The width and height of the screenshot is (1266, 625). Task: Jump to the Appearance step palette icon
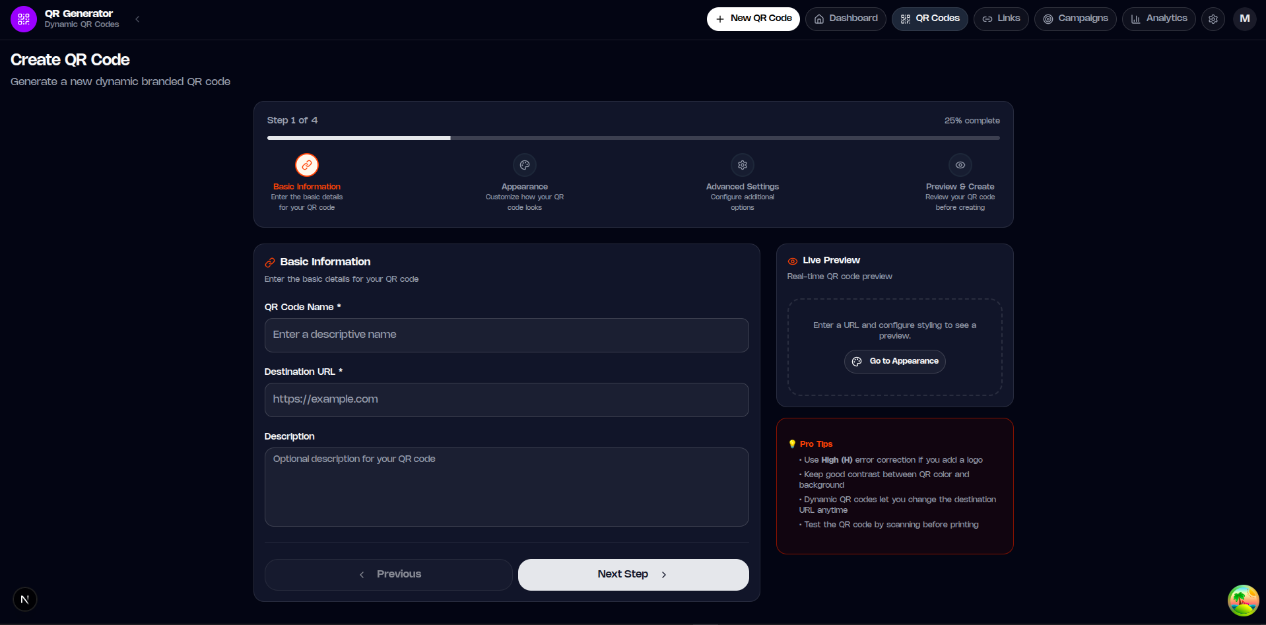click(x=525, y=165)
